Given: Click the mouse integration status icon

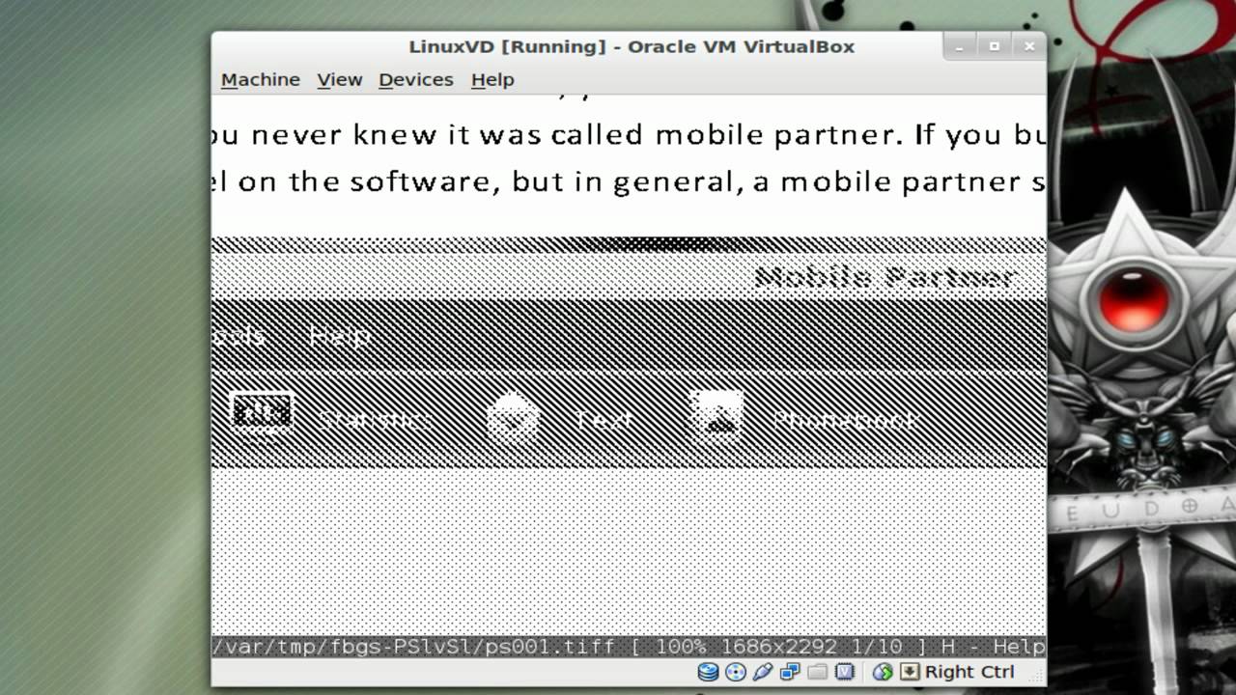Looking at the screenshot, I should (x=883, y=672).
